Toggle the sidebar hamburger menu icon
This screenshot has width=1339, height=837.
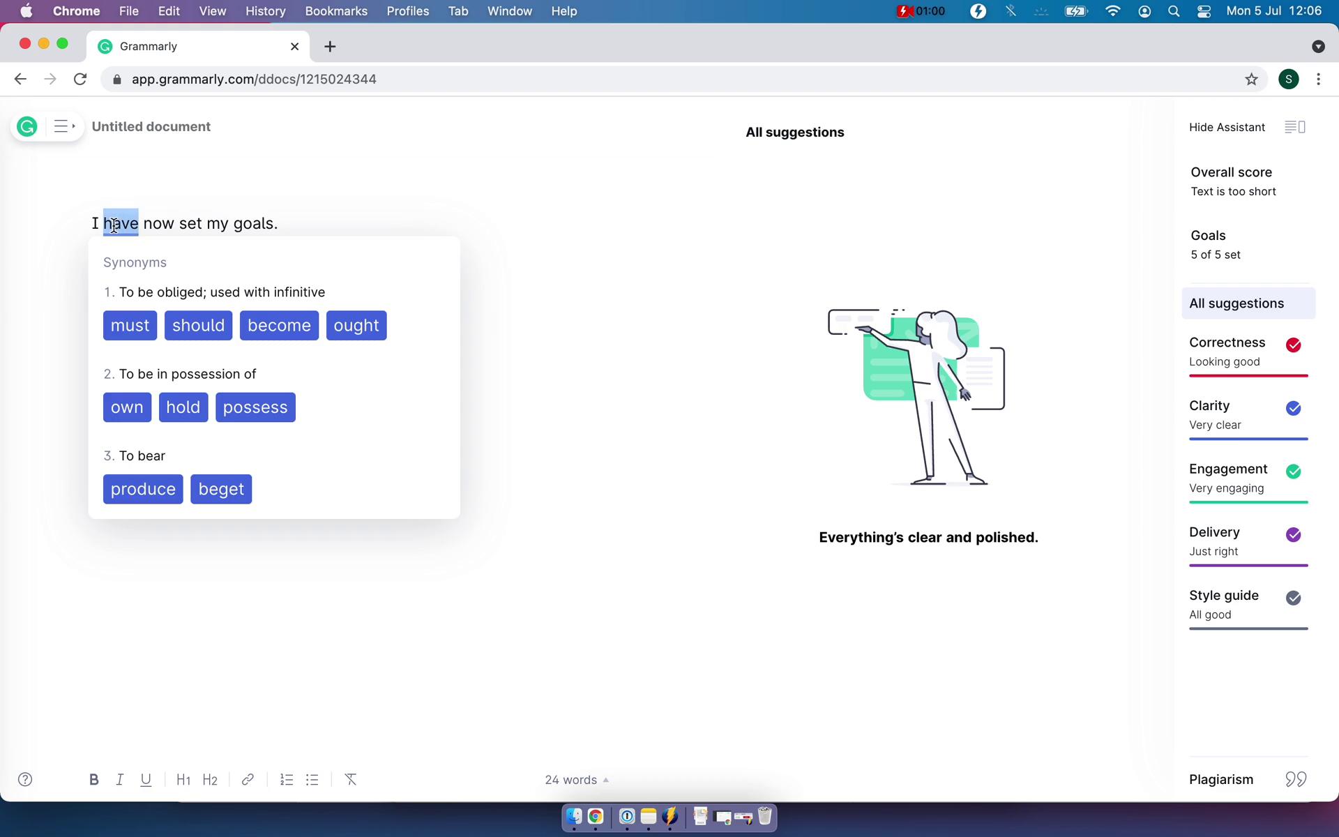[63, 126]
